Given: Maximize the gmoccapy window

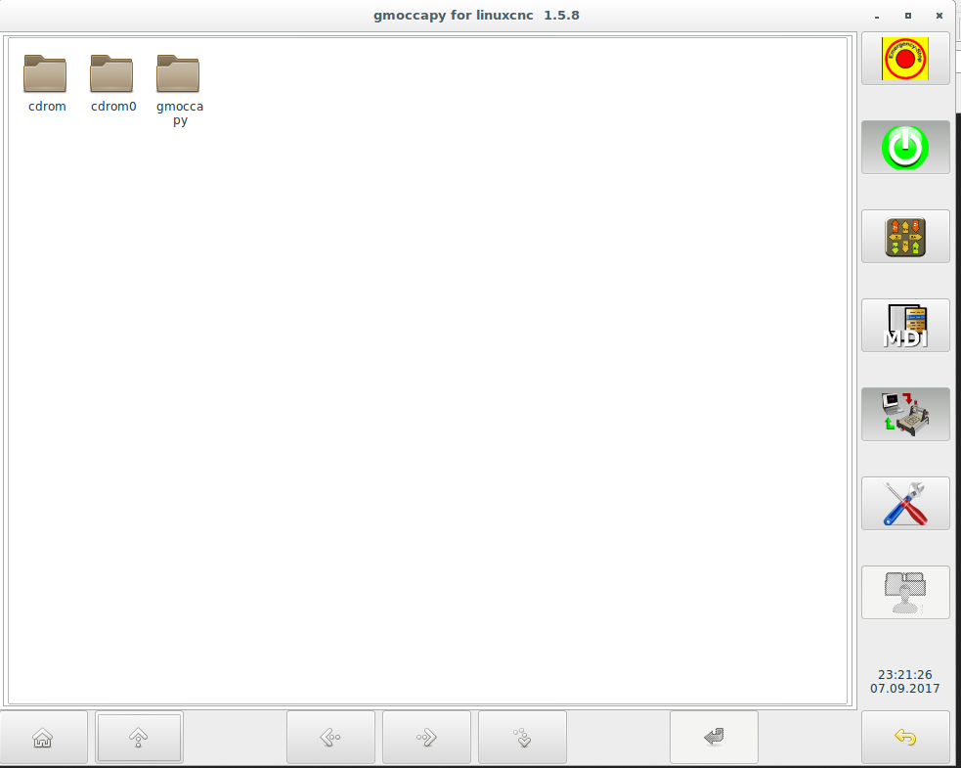Looking at the screenshot, I should (908, 16).
